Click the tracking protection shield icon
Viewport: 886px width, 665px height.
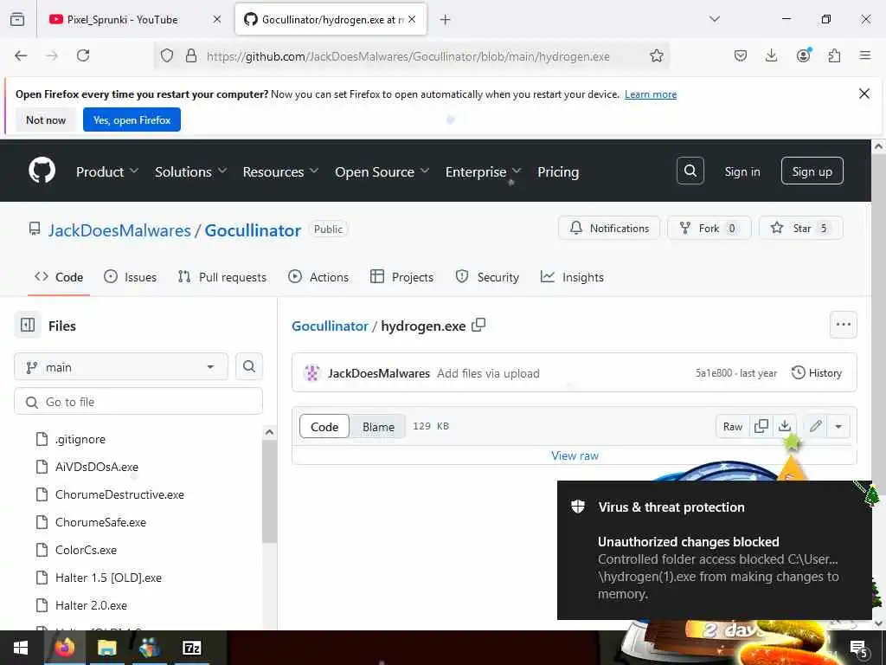[x=167, y=55]
